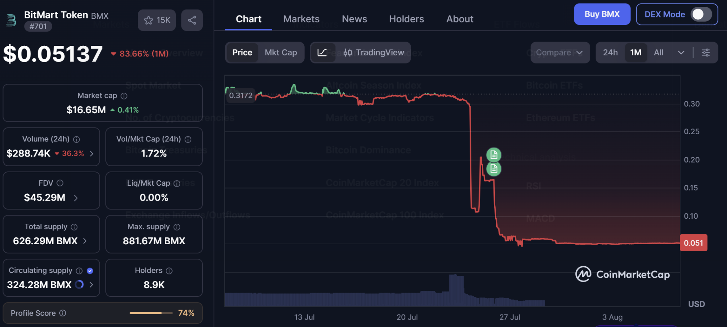The image size is (727, 327).
Task: Switch to the Chart tab
Action: (248, 19)
